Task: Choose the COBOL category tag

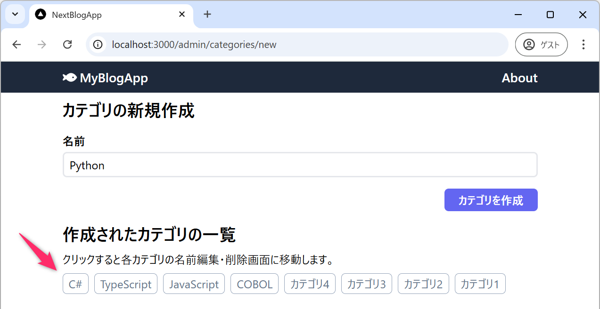Action: click(255, 284)
